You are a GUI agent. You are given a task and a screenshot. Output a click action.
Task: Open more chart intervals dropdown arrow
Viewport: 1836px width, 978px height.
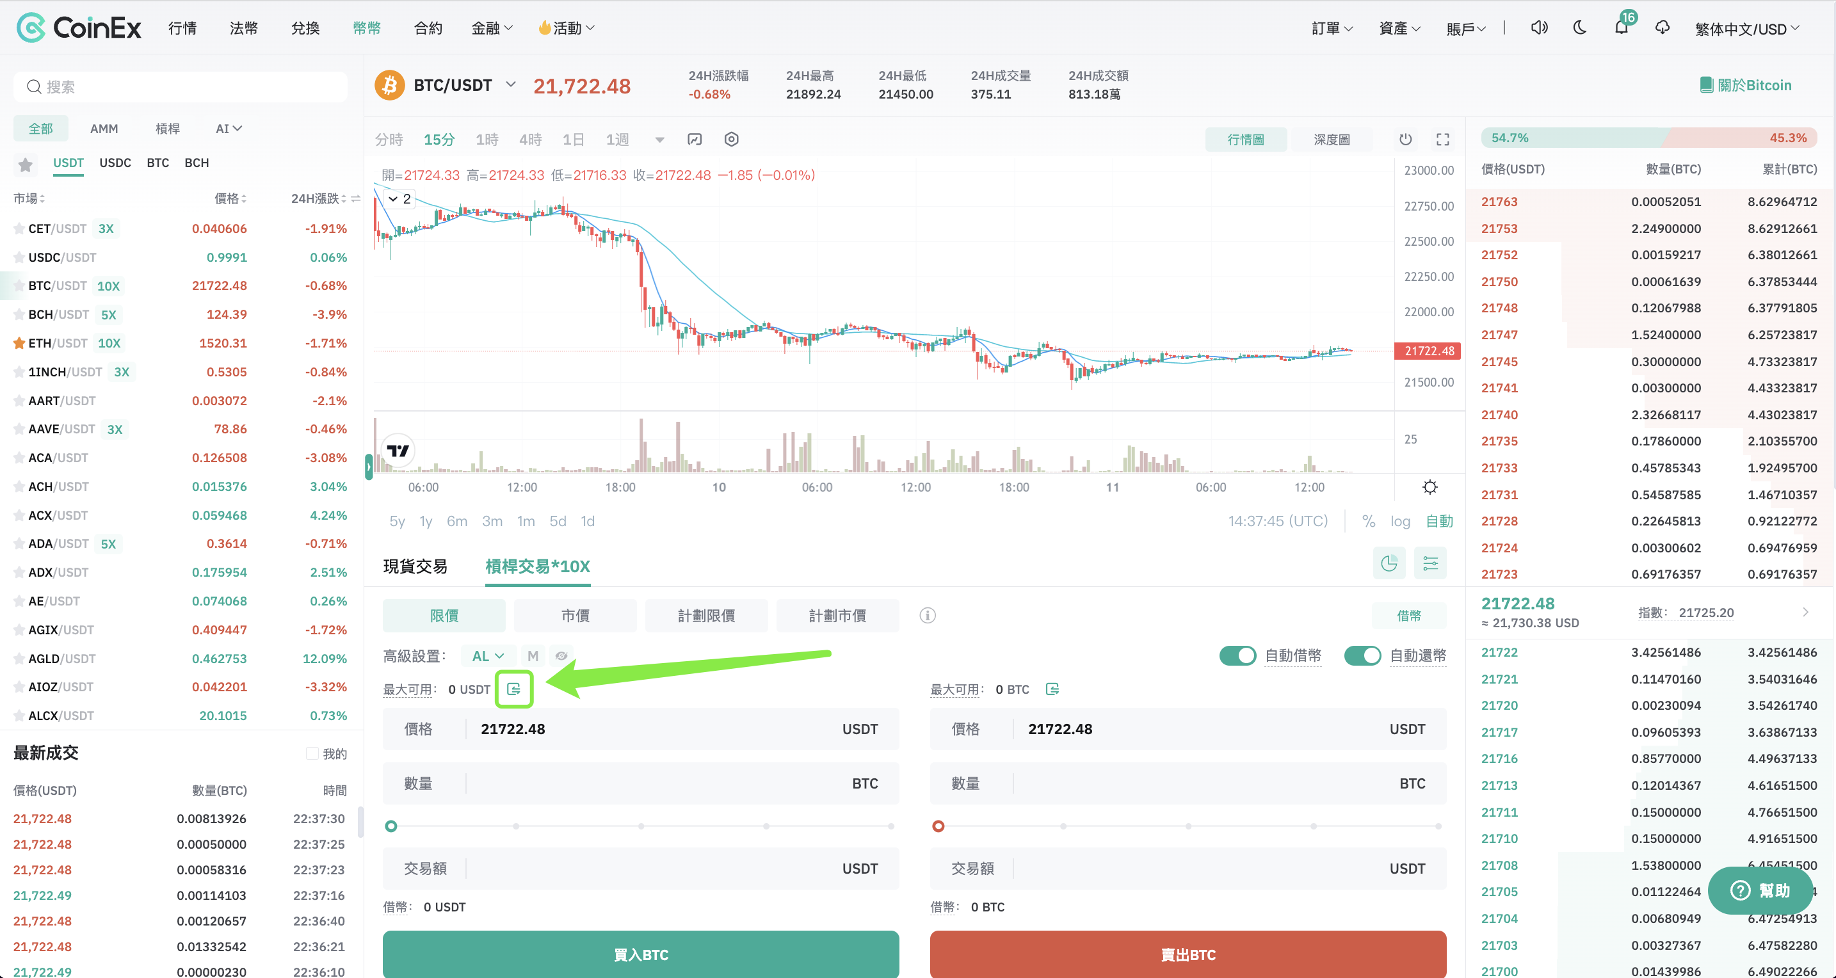(x=659, y=140)
